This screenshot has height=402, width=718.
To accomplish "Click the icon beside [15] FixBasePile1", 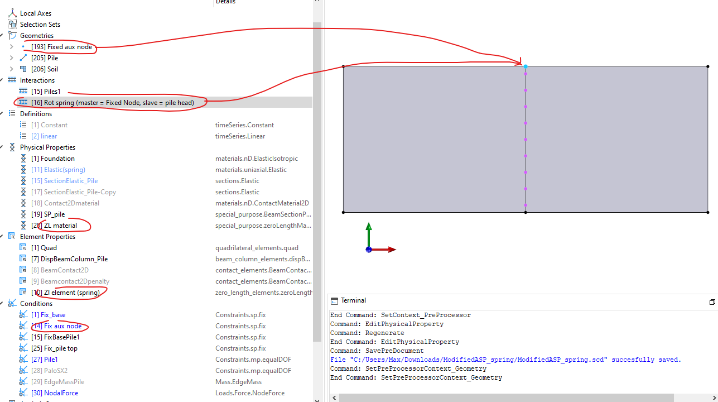I will click(x=23, y=337).
